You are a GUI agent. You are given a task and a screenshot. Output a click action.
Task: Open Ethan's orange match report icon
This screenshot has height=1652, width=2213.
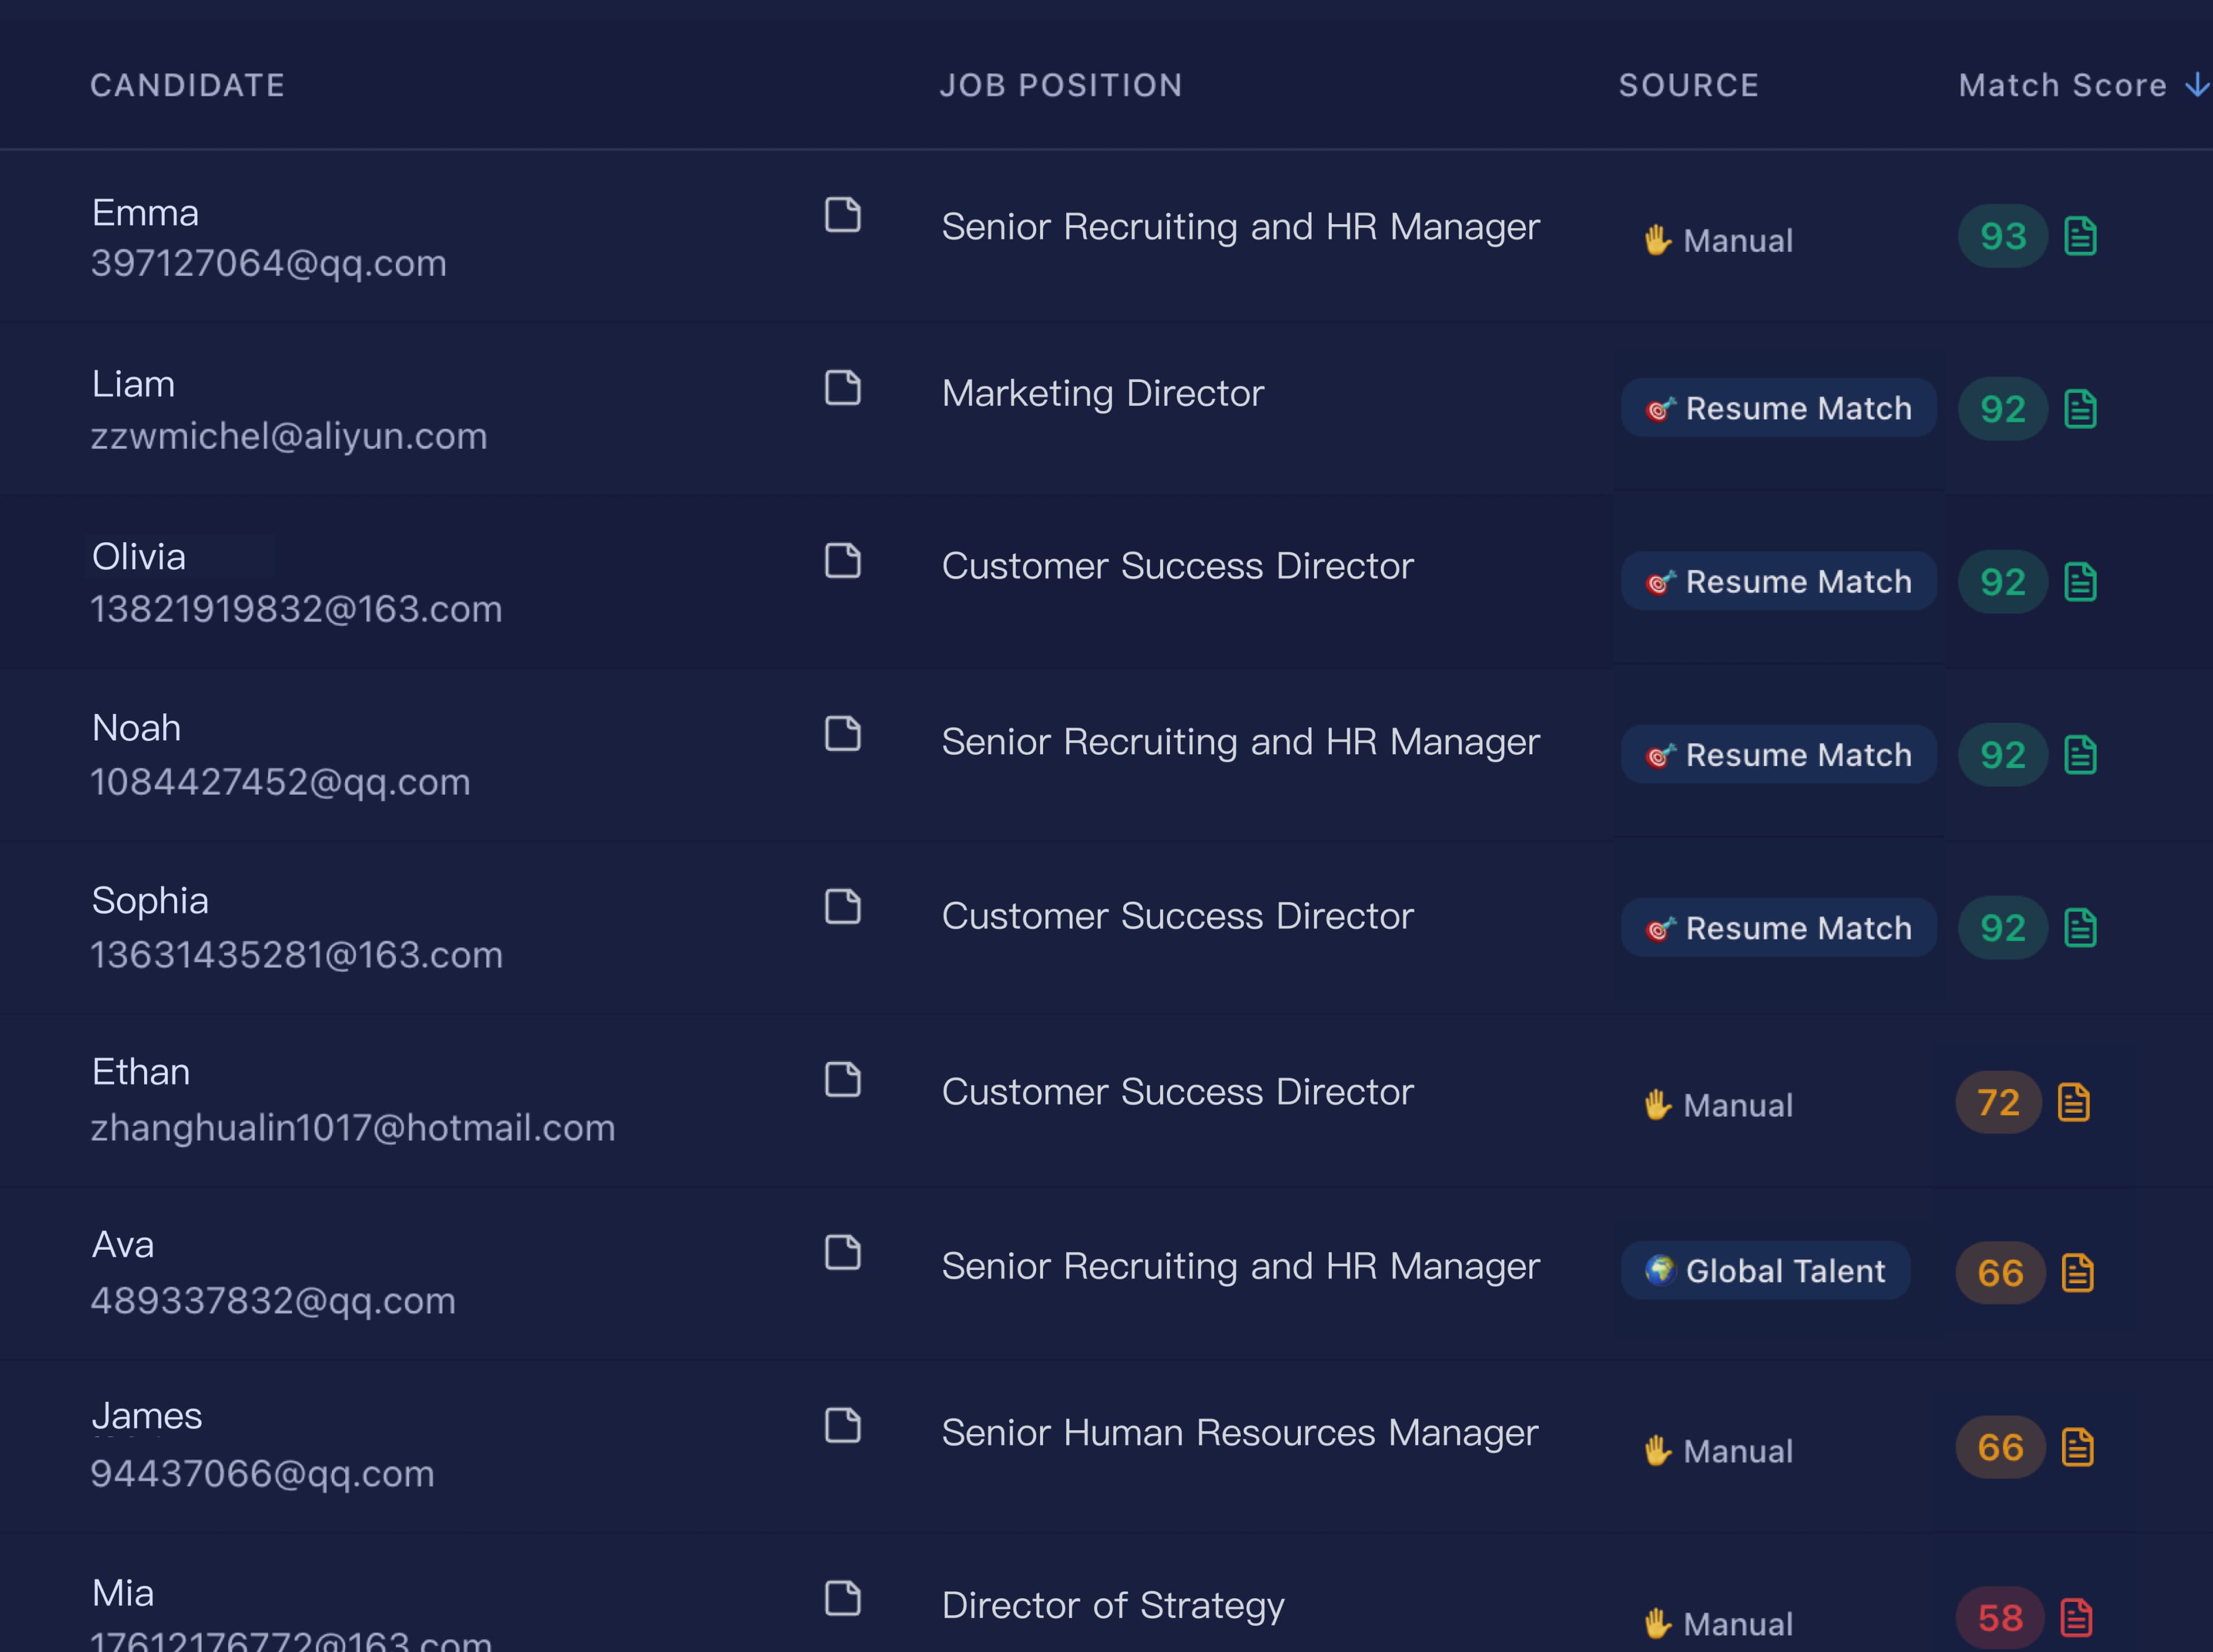pos(2074,1102)
